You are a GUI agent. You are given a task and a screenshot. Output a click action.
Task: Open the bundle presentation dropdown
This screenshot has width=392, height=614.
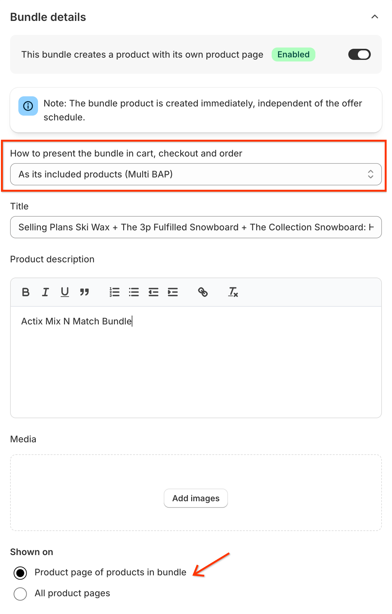pos(196,174)
